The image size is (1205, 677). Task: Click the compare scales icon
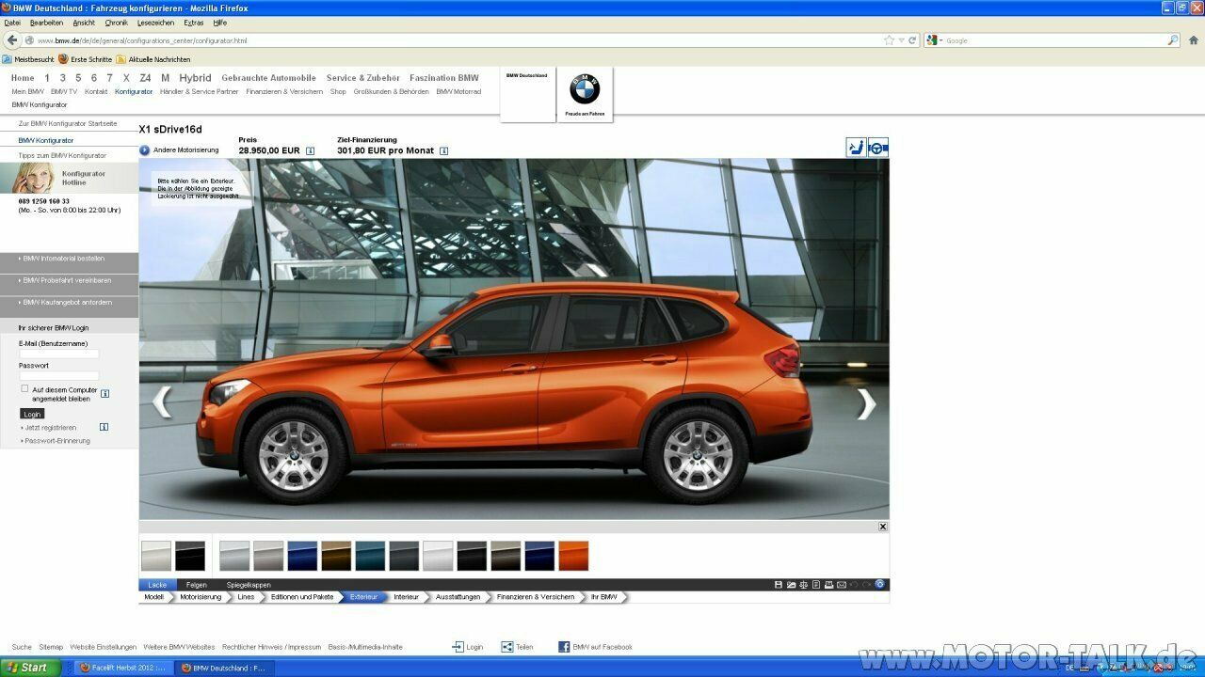804,584
